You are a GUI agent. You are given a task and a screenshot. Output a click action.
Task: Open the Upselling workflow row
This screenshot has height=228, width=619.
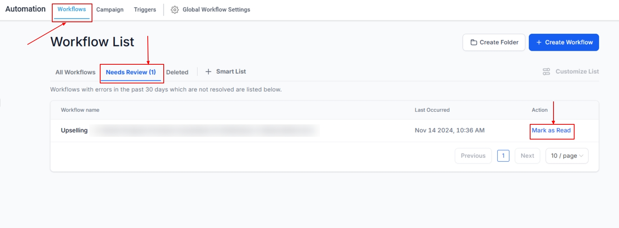(x=74, y=131)
